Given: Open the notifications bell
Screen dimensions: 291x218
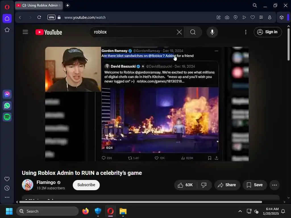Looking at the screenshot, I should 283,211.
